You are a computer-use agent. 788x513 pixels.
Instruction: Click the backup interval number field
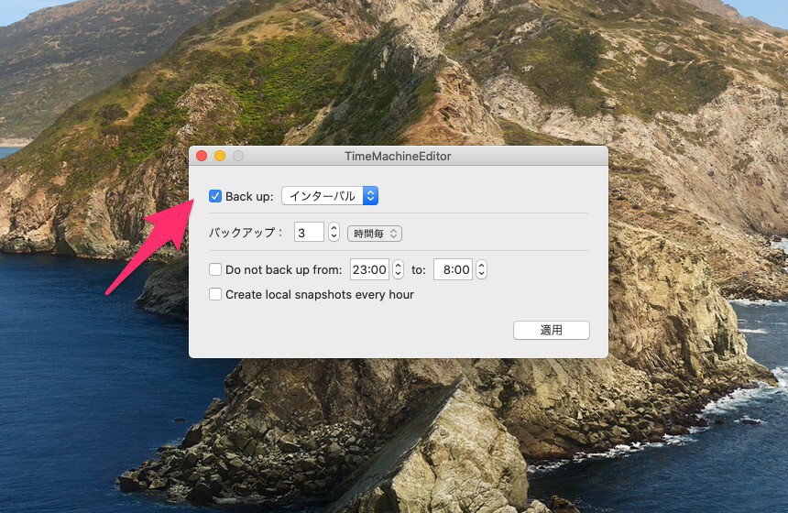coord(309,233)
